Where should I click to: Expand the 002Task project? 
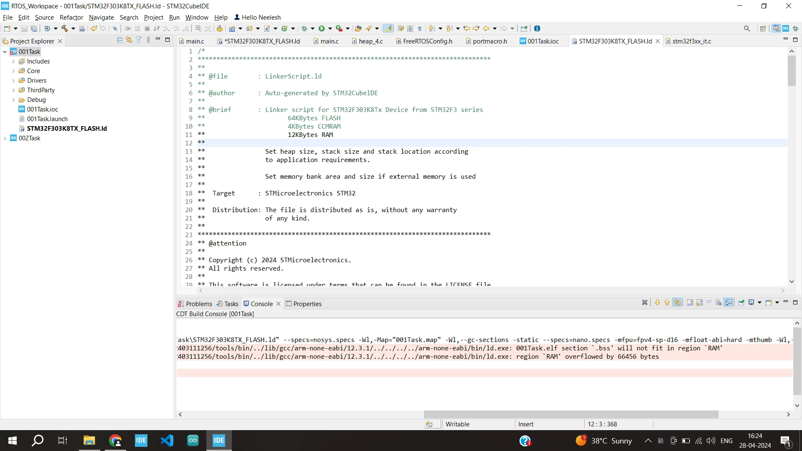coord(5,138)
